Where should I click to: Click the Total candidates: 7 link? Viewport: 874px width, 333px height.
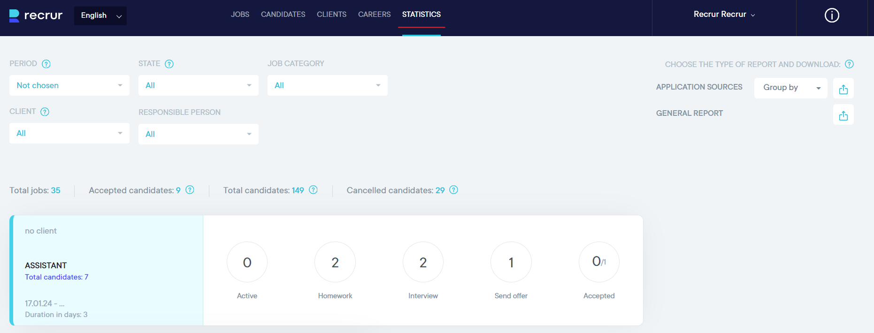click(x=56, y=277)
